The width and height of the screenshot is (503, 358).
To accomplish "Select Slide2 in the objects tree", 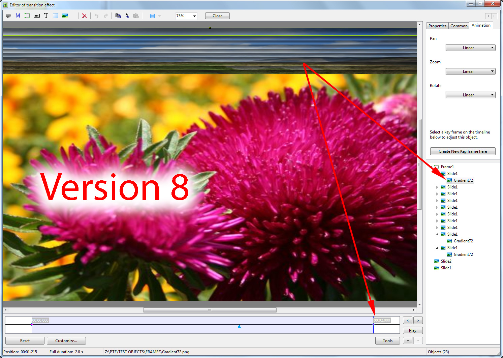I will [446, 261].
